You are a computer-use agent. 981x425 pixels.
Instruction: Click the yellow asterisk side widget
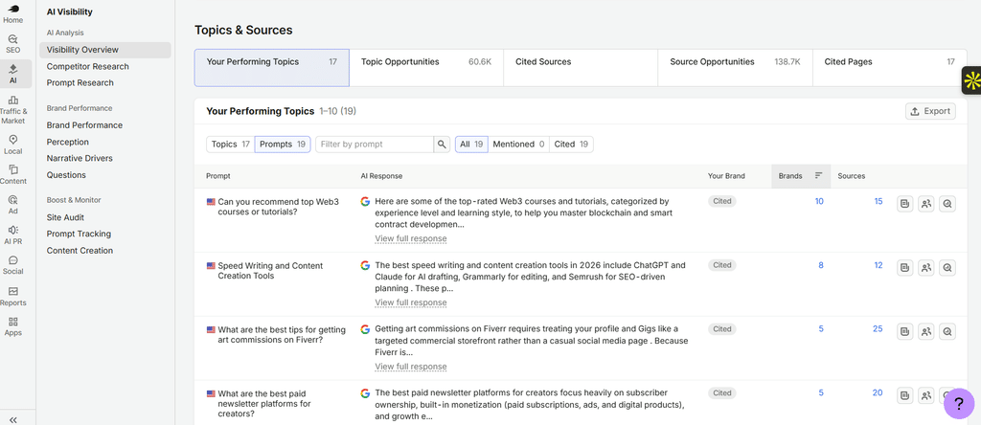[971, 80]
